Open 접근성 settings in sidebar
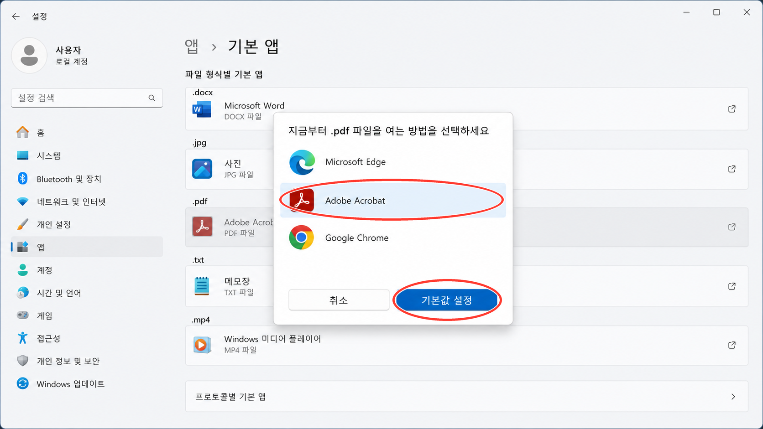 tap(87, 338)
